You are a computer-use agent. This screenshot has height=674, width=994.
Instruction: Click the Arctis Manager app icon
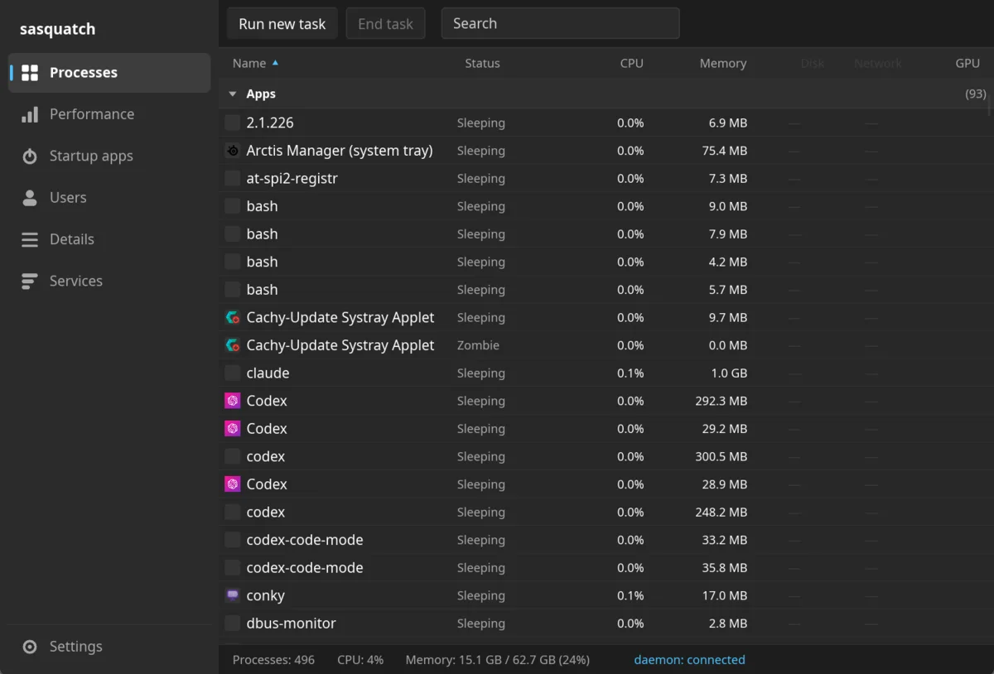tap(233, 151)
